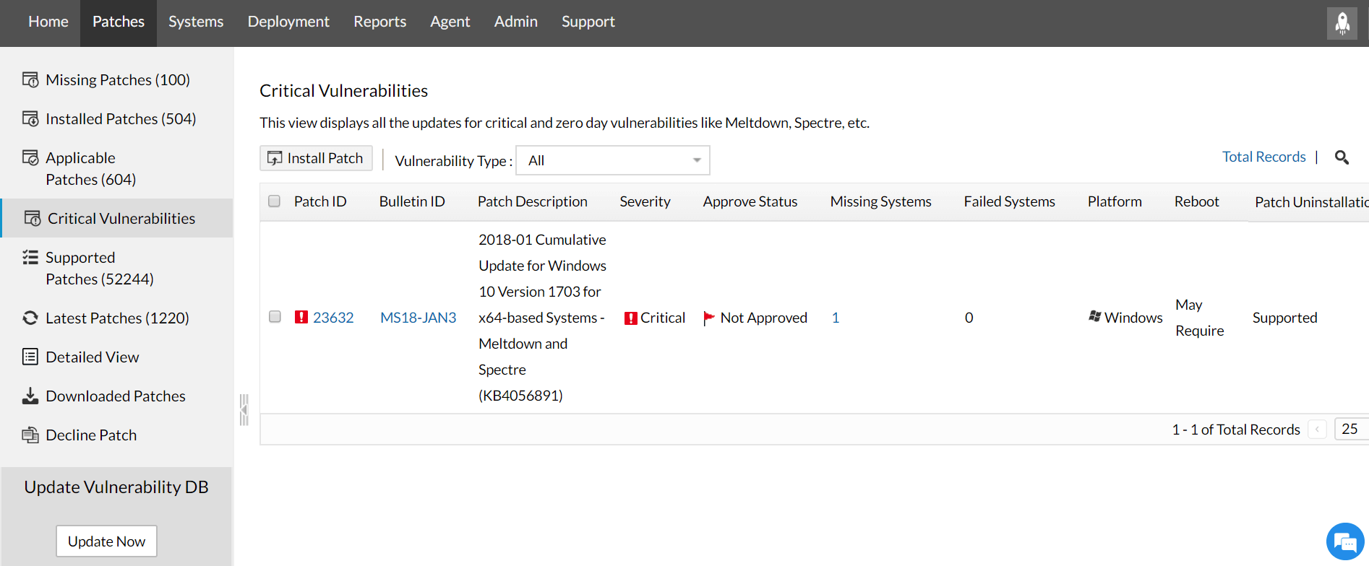
Task: Open the MS18-JAN3 bulletin link
Action: 418,318
